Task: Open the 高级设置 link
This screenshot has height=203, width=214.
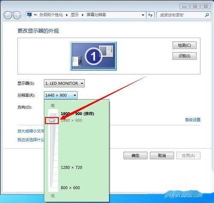Action: click(x=193, y=120)
